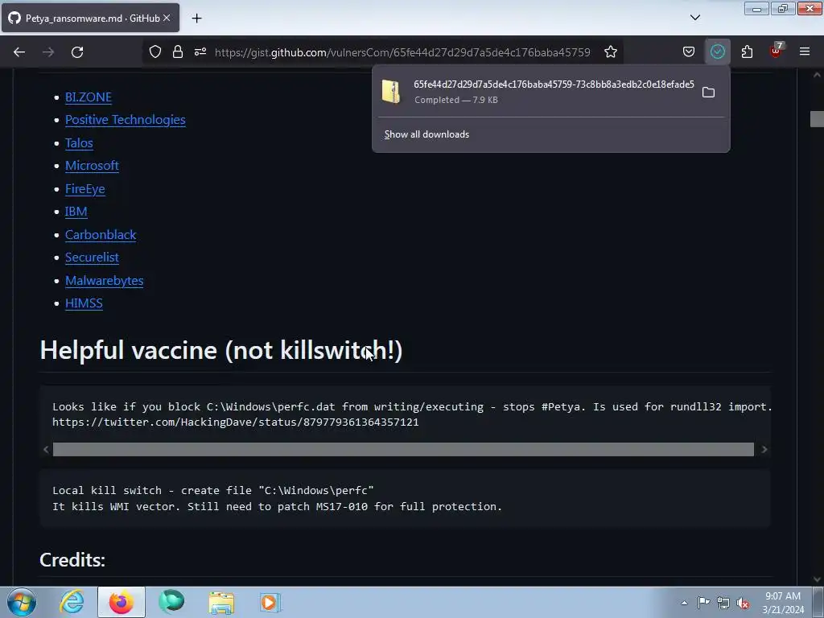824x618 pixels.
Task: Open the HIMSS link
Action: point(84,303)
